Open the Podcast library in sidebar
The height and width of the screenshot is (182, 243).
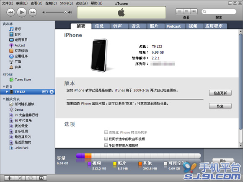point(17,45)
